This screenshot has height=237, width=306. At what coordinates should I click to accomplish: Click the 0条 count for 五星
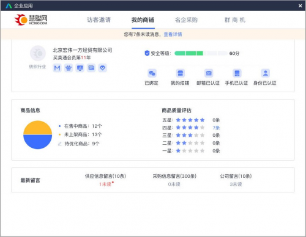tap(216, 120)
